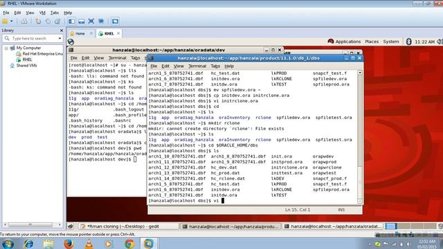
Task: Open GNOME Places menu
Action: (372, 41)
